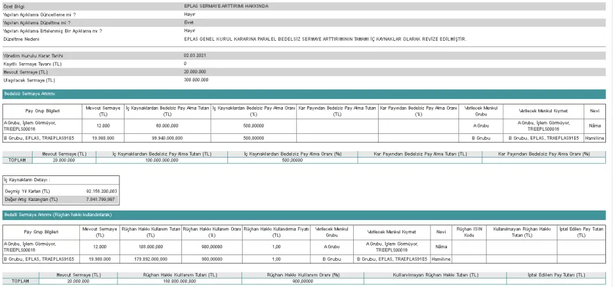Select the Geçmiş Yıl Karları value 92.158.200,003

(x=102, y=191)
